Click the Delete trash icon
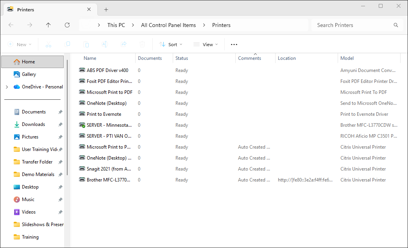Screen dimensions: 408x248 click(x=142, y=44)
